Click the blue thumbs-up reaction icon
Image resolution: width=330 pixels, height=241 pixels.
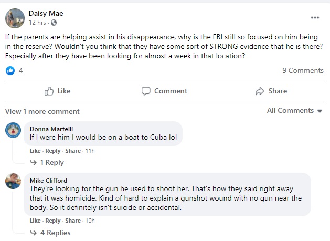[x=10, y=70]
